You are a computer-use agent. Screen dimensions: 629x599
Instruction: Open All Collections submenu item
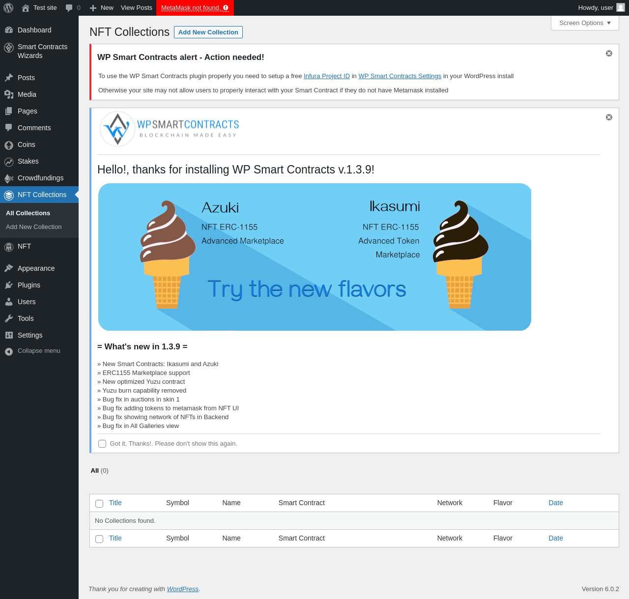click(28, 213)
